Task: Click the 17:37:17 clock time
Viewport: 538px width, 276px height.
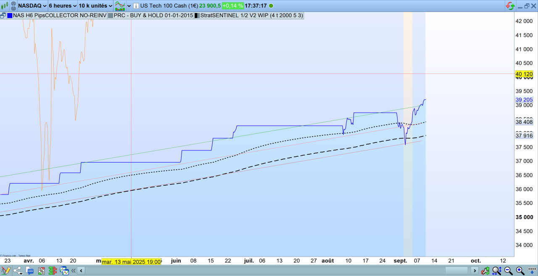Action: tap(256, 6)
